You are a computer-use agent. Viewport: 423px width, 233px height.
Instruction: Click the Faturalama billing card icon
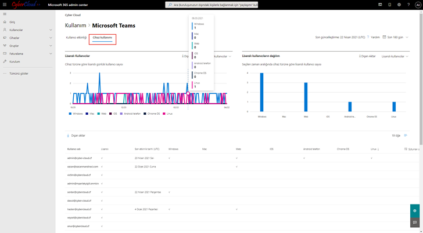5,53
